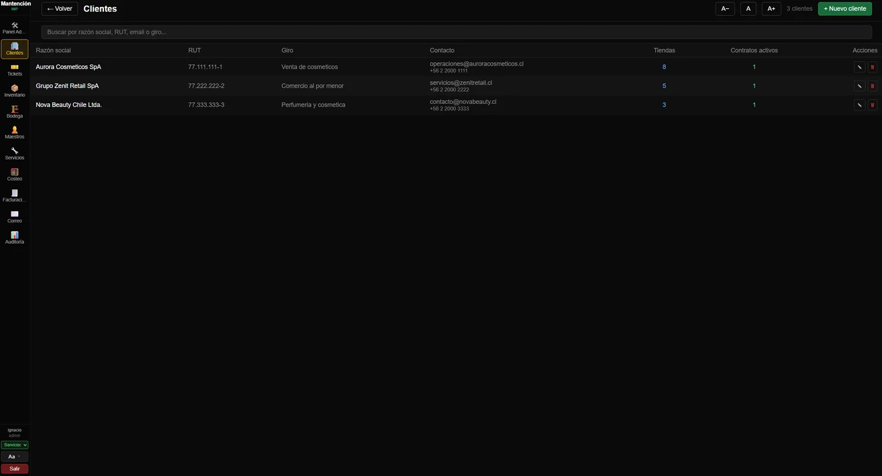Screen dimensions: 882x476
Task: Open Grupo Zenit Retail tiendas count 5
Action: pyautogui.click(x=664, y=86)
